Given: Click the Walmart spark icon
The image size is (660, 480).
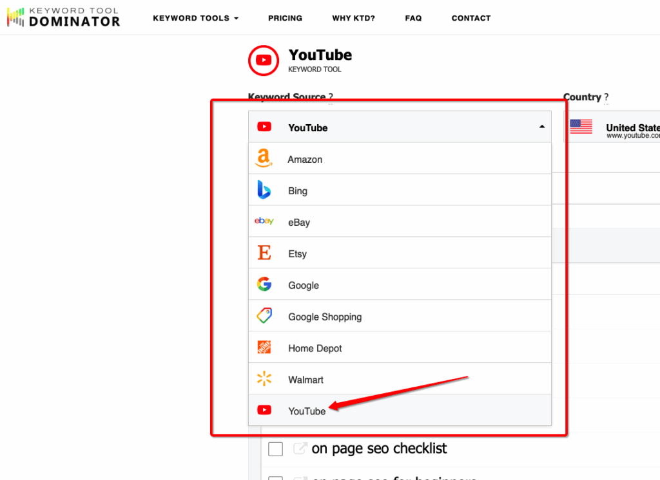Looking at the screenshot, I should click(x=264, y=379).
